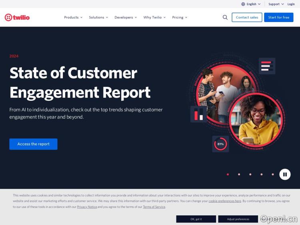Accept cookies with OK, got it
The height and width of the screenshot is (225, 300).
point(196,219)
